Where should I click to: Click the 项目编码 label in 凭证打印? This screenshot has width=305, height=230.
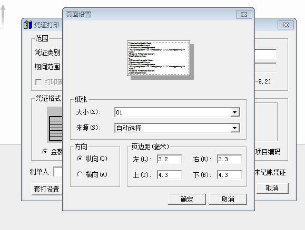click(x=268, y=152)
